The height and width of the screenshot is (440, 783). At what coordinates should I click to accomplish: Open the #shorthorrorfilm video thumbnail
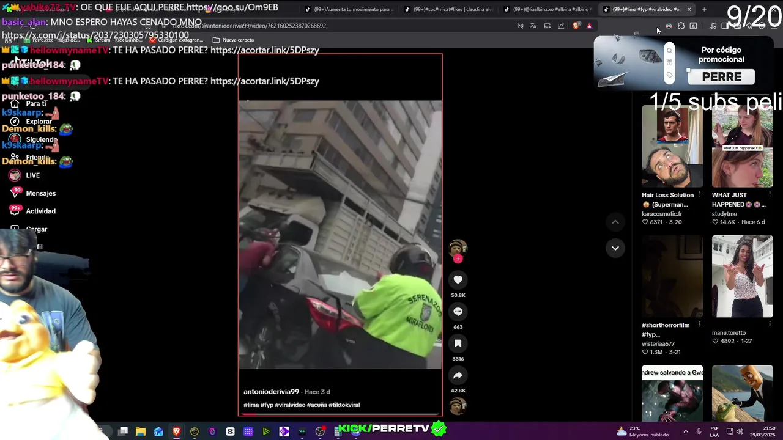672,276
